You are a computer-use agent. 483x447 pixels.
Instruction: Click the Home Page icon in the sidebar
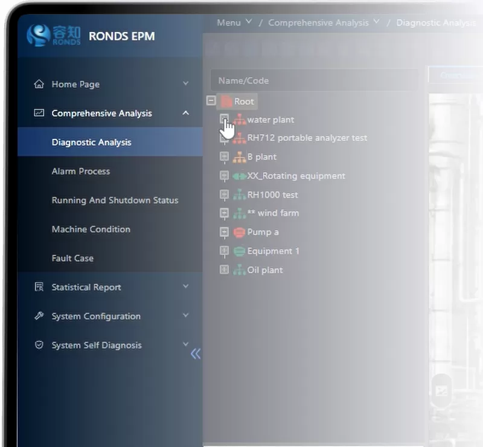pos(37,84)
